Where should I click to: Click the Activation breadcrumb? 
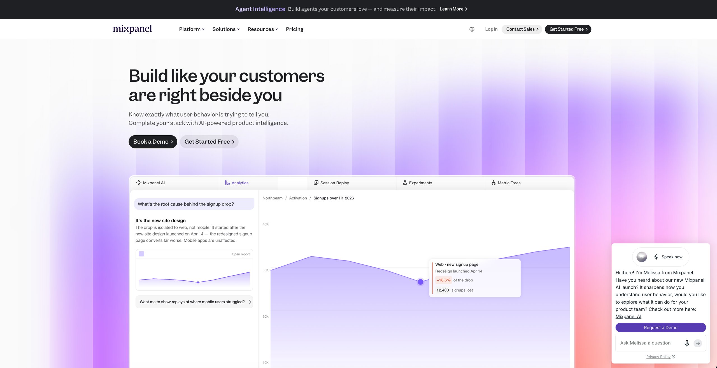point(298,198)
